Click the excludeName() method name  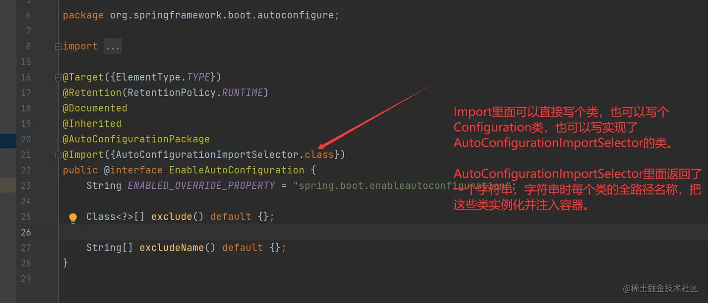tap(177, 247)
